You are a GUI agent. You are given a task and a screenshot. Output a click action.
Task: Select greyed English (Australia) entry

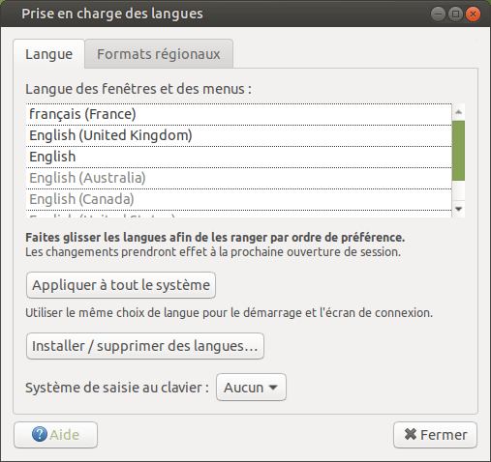tap(238, 178)
